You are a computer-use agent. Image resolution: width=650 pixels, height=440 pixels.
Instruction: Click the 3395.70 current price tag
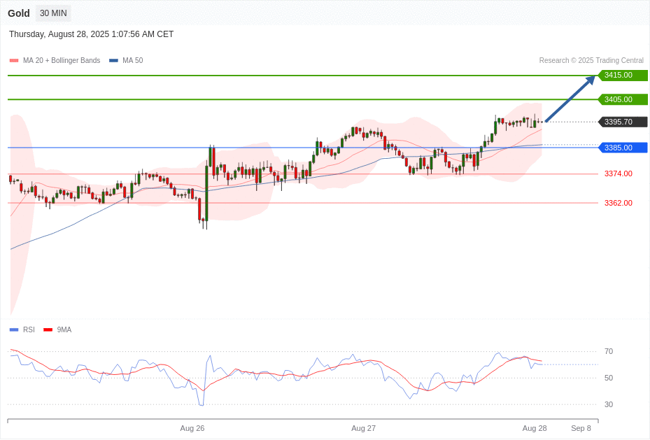(x=622, y=122)
